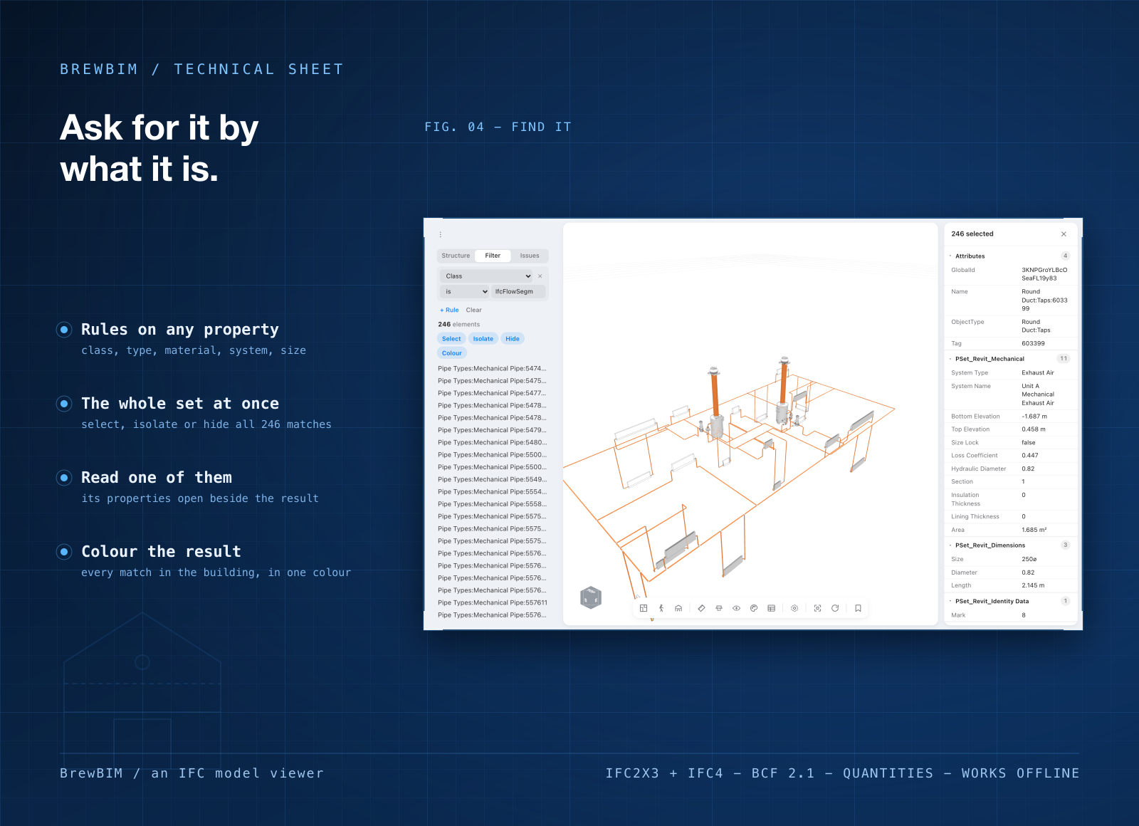This screenshot has width=1139, height=826.
Task: Click the Area value 1.685 m²
Action: point(1034,530)
